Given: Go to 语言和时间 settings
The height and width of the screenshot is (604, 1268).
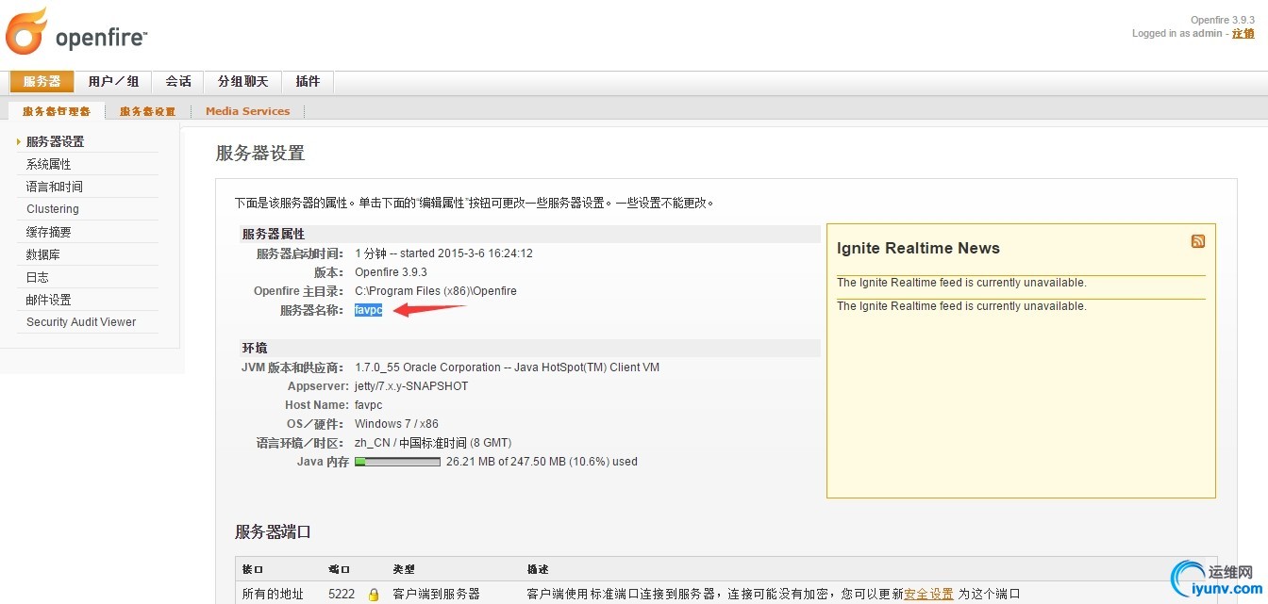Looking at the screenshot, I should coord(54,187).
